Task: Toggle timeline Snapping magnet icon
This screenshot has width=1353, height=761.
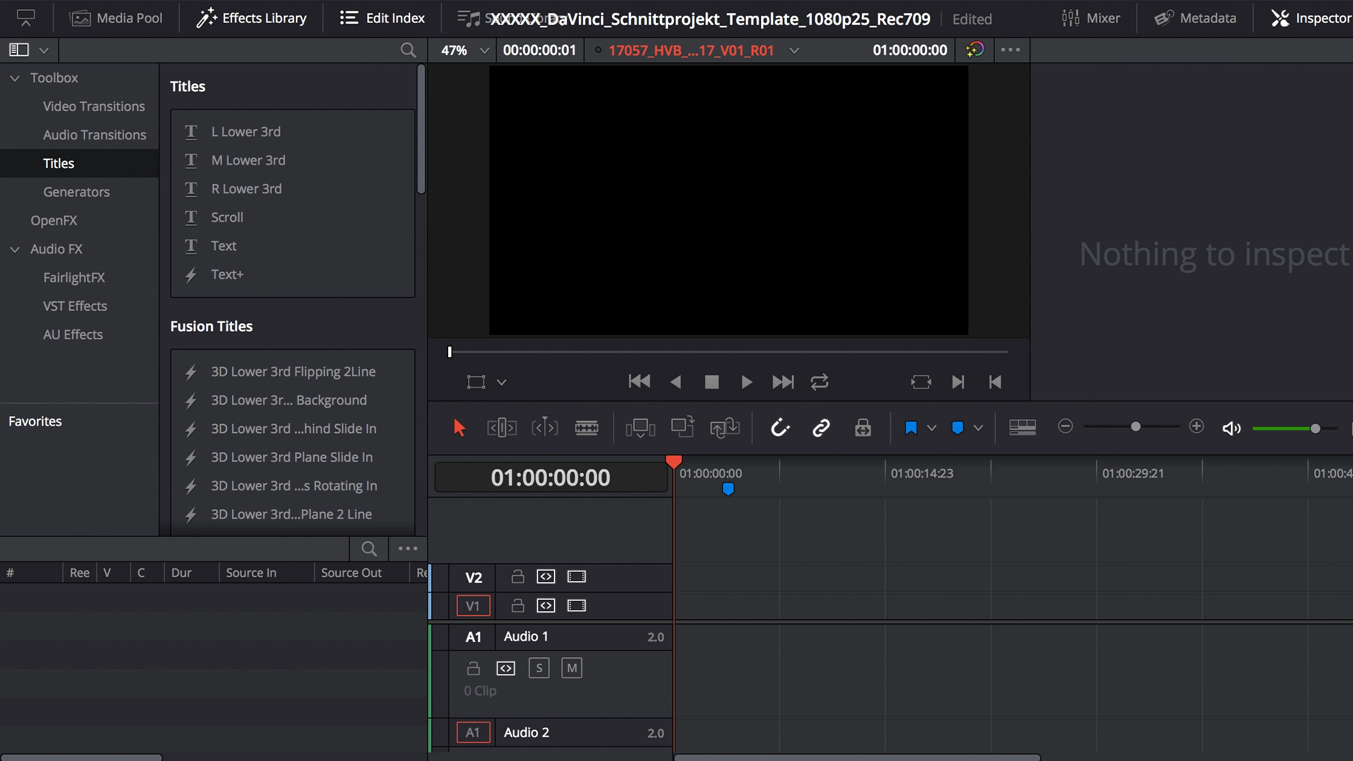Action: [x=780, y=428]
